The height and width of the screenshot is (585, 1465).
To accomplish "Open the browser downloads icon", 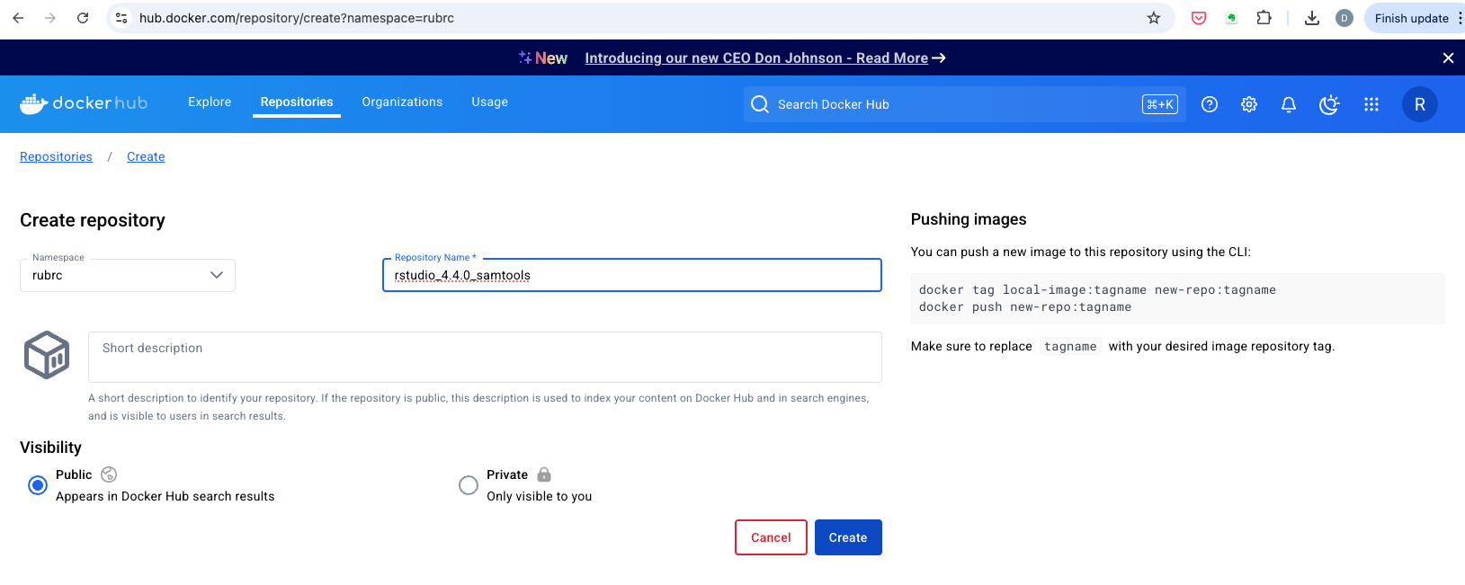I will (x=1312, y=18).
